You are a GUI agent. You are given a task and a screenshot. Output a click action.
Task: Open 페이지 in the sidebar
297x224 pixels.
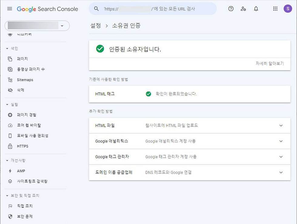(22, 59)
